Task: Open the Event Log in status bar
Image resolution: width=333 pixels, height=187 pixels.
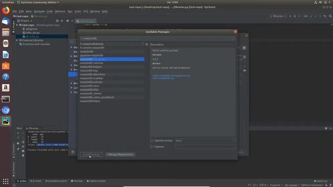Action: click(x=321, y=181)
